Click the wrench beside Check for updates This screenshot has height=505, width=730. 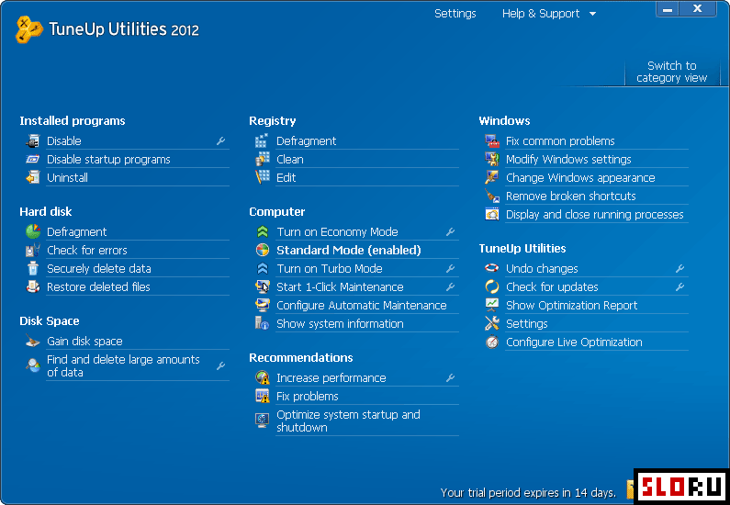tap(680, 286)
